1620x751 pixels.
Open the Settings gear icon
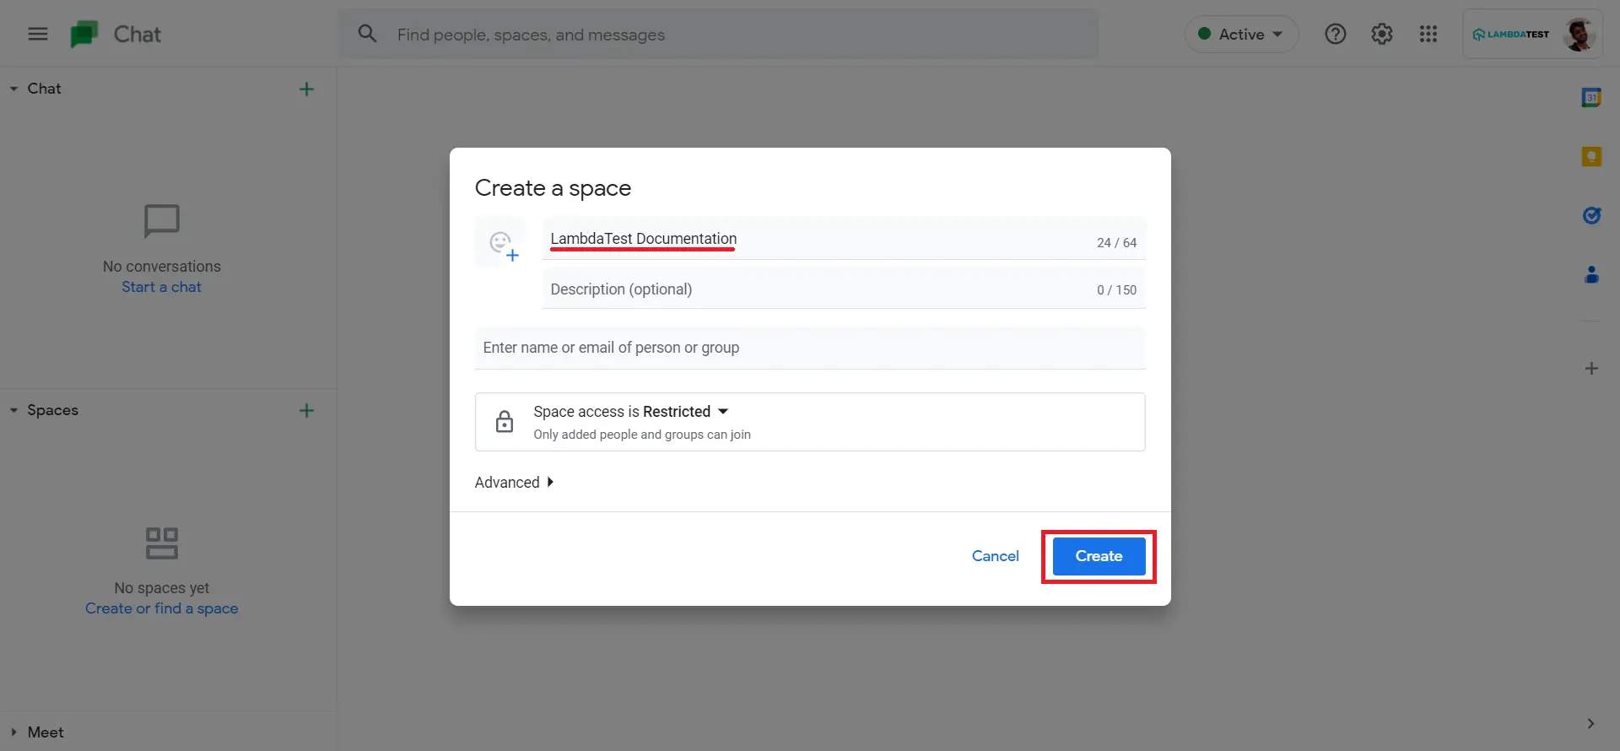(1381, 34)
